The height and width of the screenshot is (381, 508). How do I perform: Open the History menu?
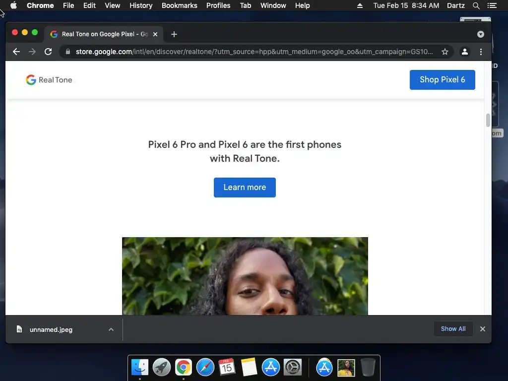tap(141, 5)
